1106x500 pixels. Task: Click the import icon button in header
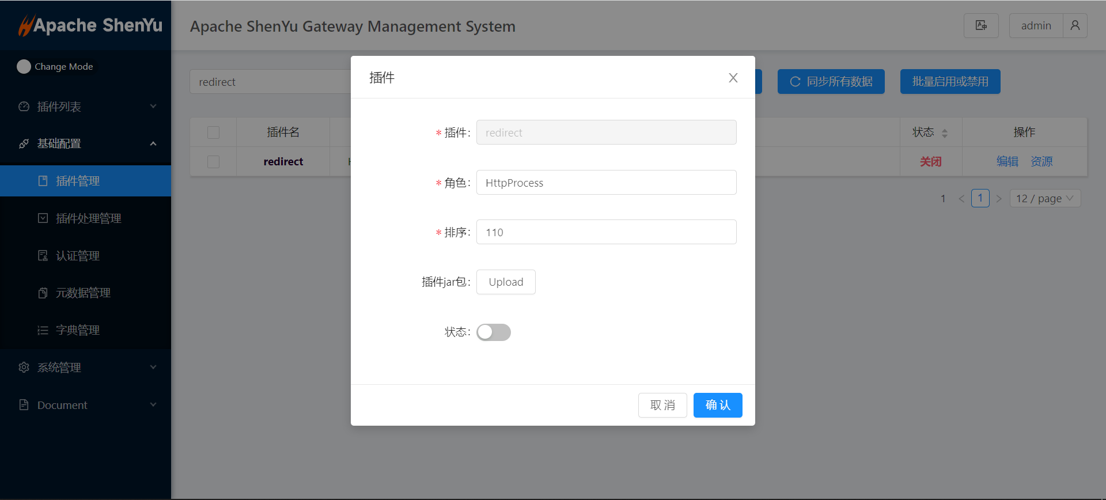point(980,25)
